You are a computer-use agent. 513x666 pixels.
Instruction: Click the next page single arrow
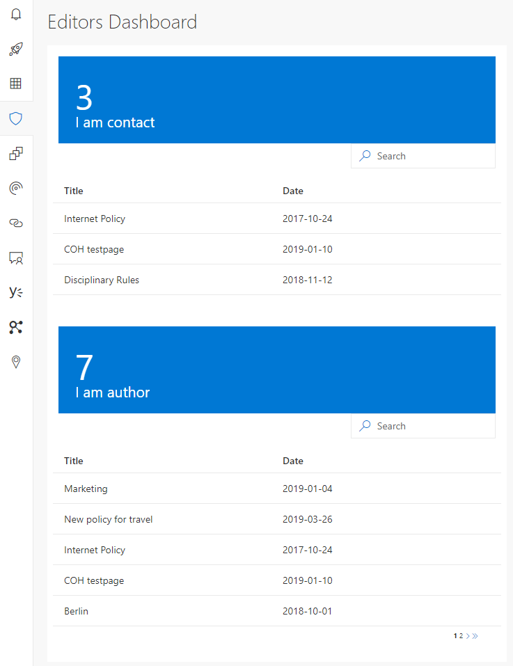[x=468, y=635]
